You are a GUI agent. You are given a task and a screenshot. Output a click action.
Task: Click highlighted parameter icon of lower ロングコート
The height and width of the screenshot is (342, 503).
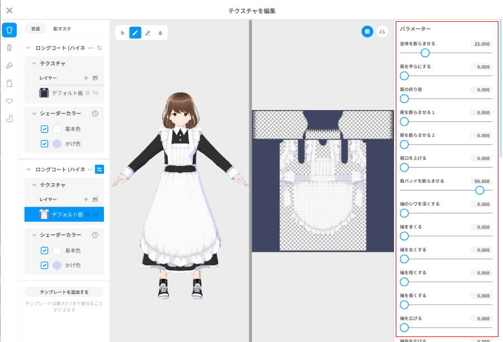99,169
